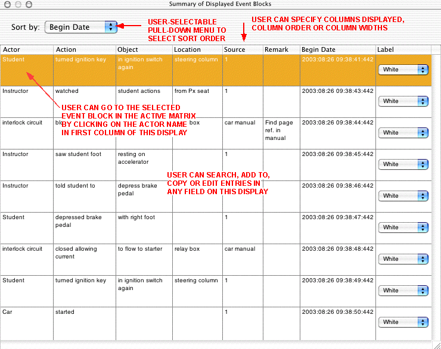Click the 'with right foot' object cell
The image size is (441, 349).
point(144,228)
